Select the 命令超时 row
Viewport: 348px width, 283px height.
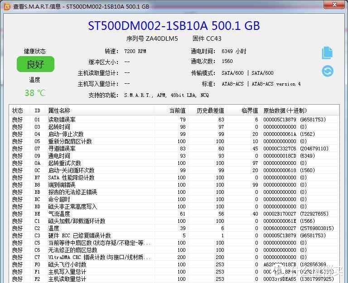click(174, 199)
